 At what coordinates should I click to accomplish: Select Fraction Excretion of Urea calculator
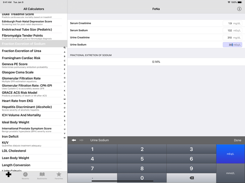point(21,51)
